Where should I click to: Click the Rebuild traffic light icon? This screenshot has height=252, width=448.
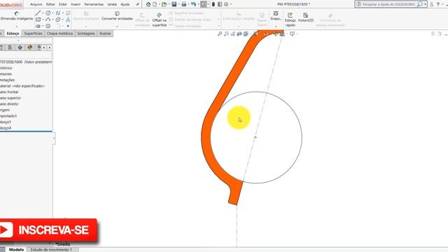coord(213,4)
